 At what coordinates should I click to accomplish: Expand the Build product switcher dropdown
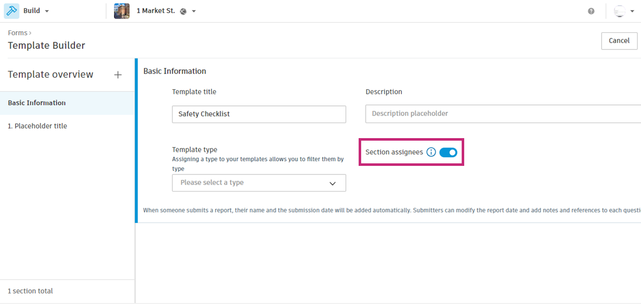click(x=47, y=11)
